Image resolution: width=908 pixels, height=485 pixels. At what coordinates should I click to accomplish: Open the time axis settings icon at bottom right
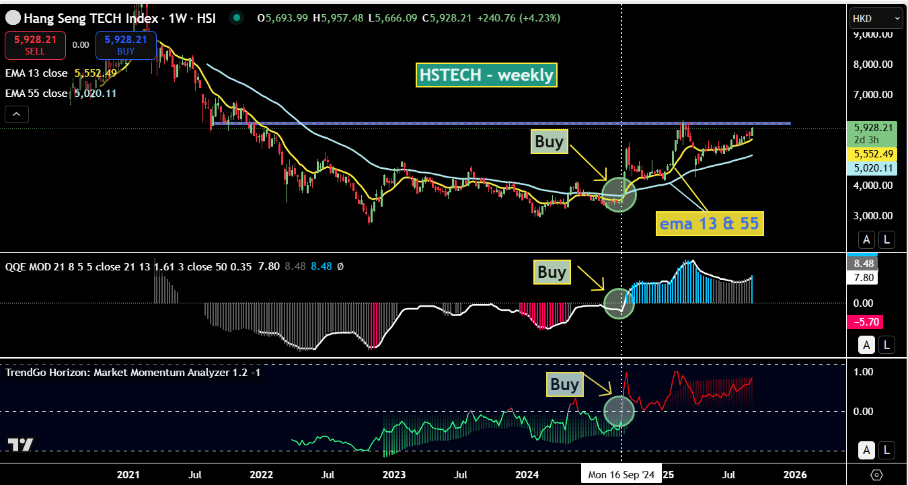[876, 475]
